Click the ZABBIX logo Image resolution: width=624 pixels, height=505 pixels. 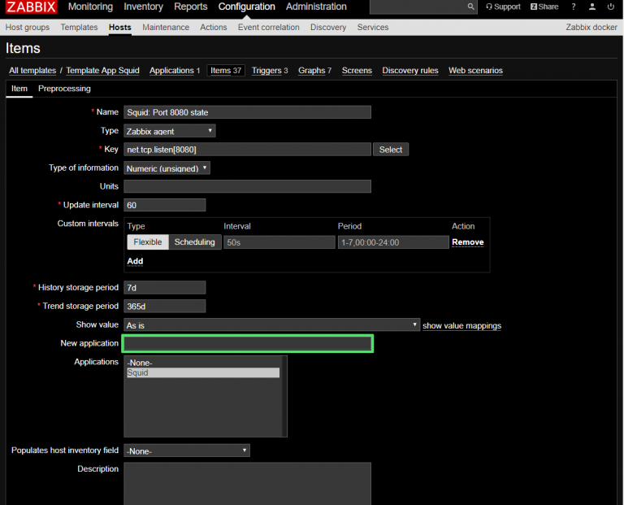[x=31, y=7]
